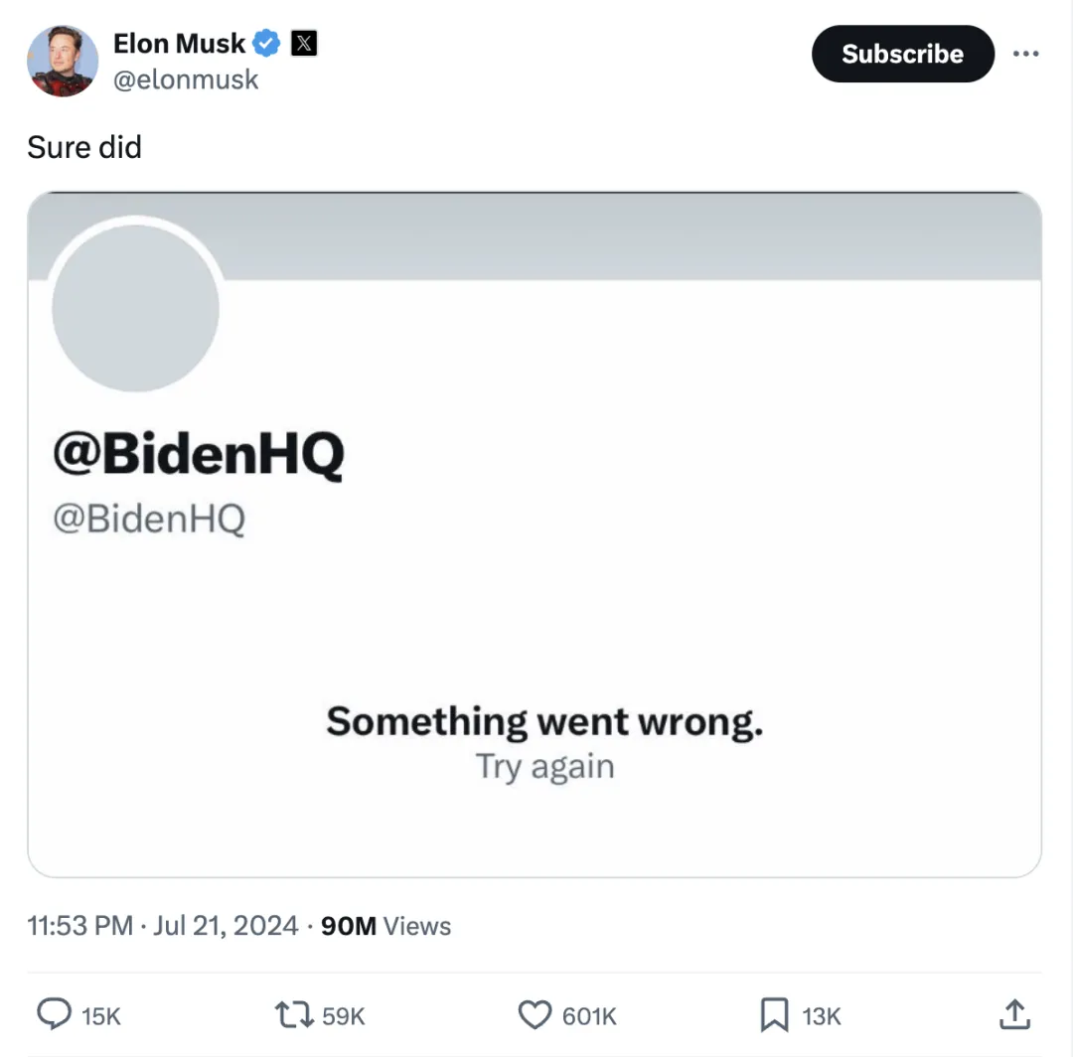The height and width of the screenshot is (1057, 1073).
Task: Click the Elon Musk display name
Action: point(179,44)
